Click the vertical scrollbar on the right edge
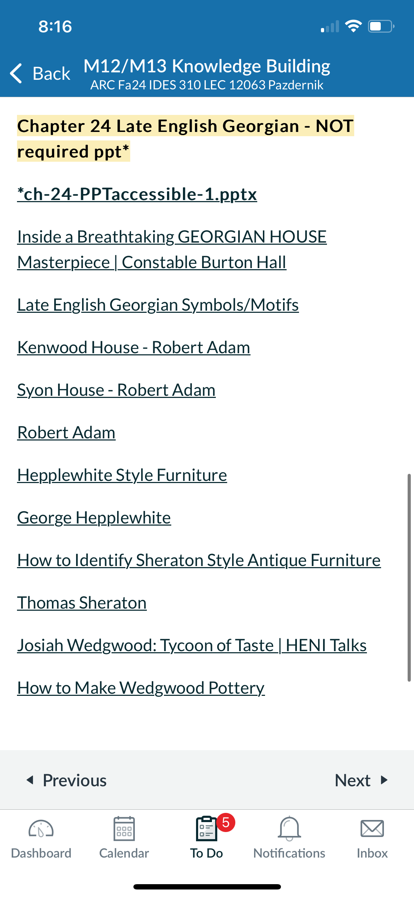Viewport: 414px width, 898px height. 409,577
